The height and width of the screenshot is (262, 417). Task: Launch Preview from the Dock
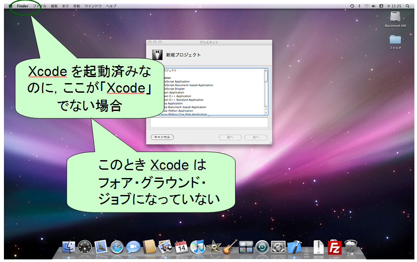coord(165,247)
